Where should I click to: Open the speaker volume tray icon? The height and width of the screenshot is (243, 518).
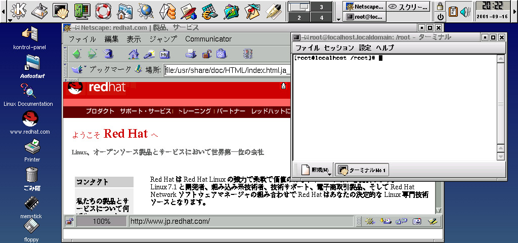(x=465, y=12)
